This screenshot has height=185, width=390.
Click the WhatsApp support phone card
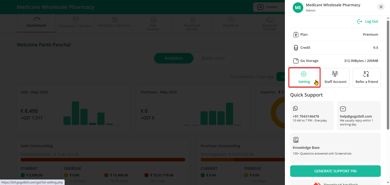[312, 115]
